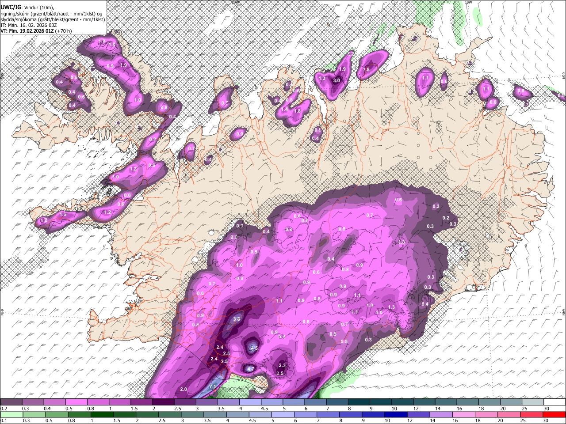The image size is (566, 424).
Task: Select the '(+70 h)' forecast offset text
Action: pyautogui.click(x=64, y=31)
